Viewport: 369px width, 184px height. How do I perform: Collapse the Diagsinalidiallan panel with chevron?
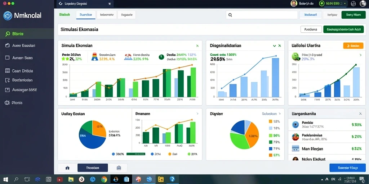point(274,46)
